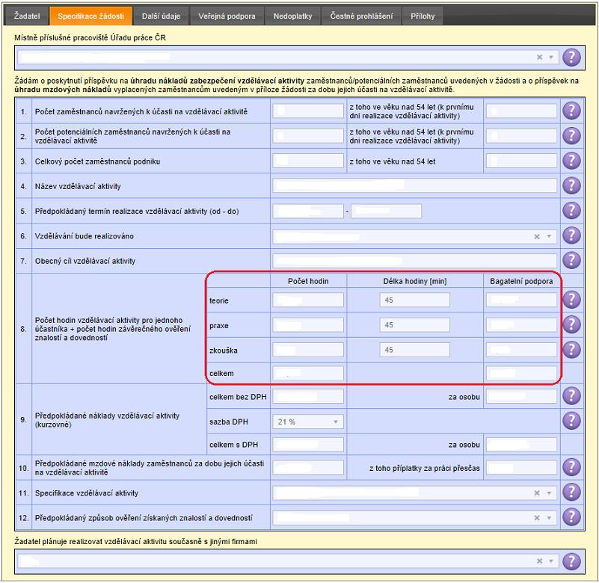Focus zkouška Počet hodin input
Screen dimensions: 599x583
click(x=308, y=350)
